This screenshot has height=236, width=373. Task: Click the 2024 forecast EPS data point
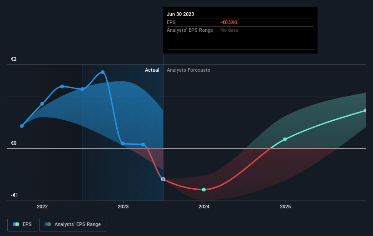(204, 190)
